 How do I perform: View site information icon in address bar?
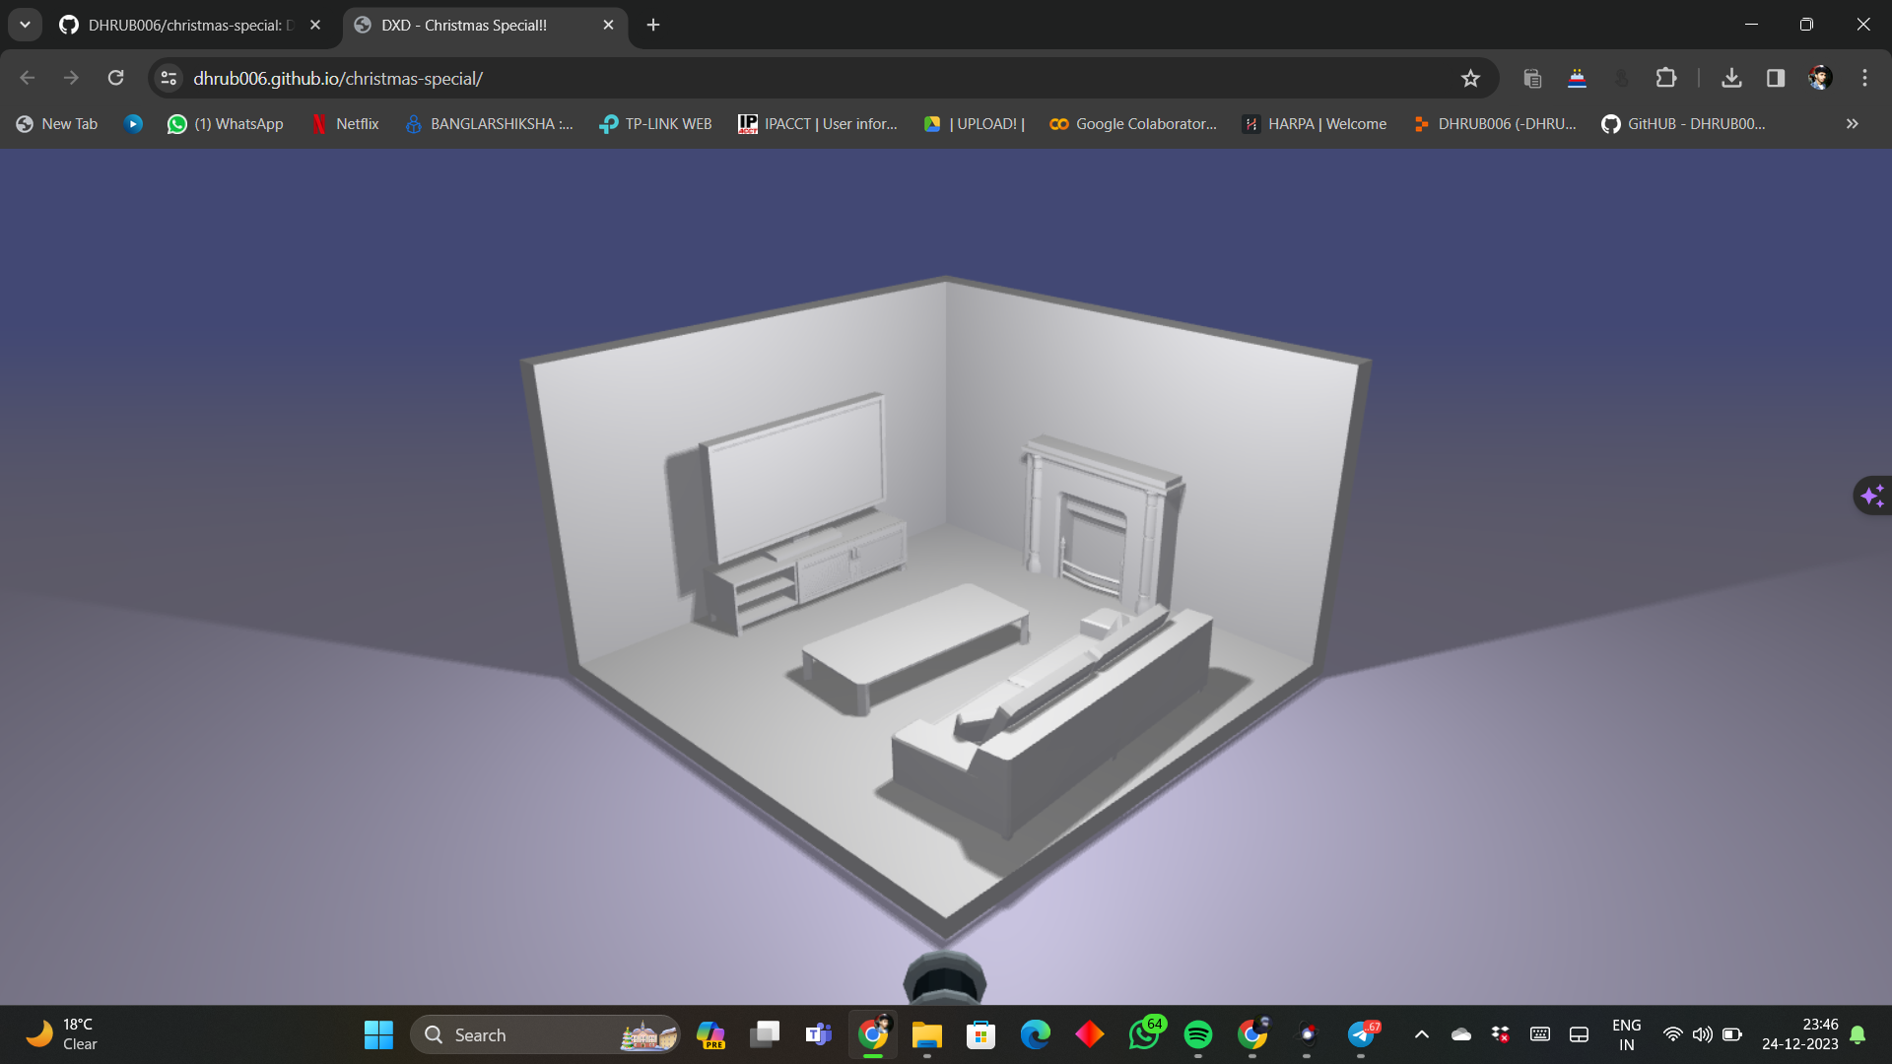(169, 78)
